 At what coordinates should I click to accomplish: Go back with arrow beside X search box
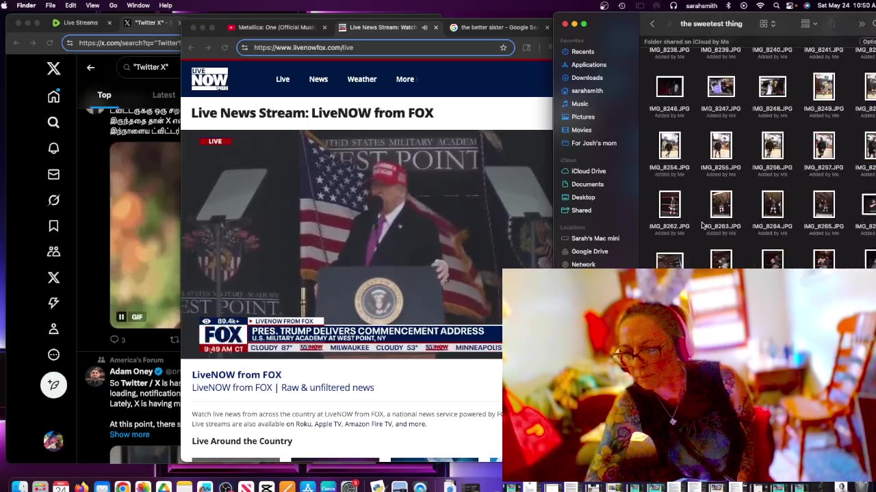(x=90, y=67)
